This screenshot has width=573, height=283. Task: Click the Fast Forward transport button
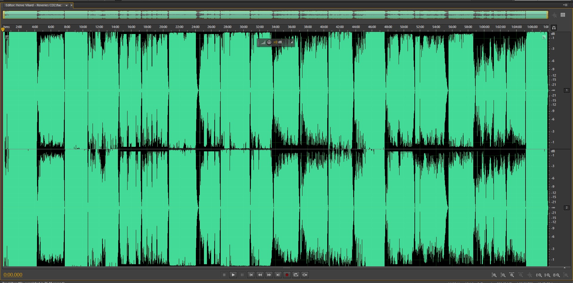coord(269,275)
